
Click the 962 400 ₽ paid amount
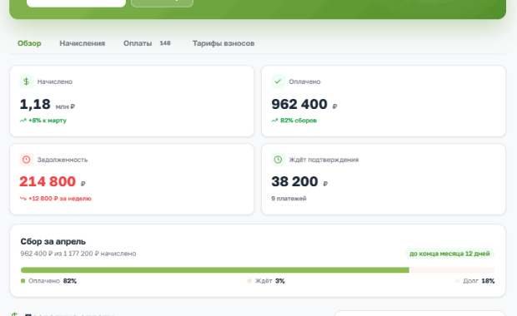click(x=304, y=104)
